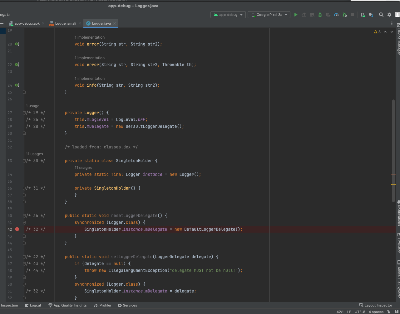Click '1 implementation' hint above info method

[x=90, y=78]
